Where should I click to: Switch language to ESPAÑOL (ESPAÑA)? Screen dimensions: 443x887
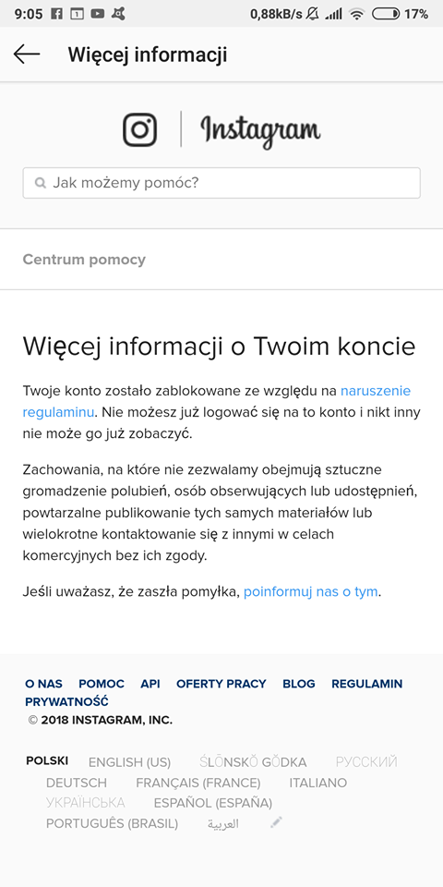213,803
